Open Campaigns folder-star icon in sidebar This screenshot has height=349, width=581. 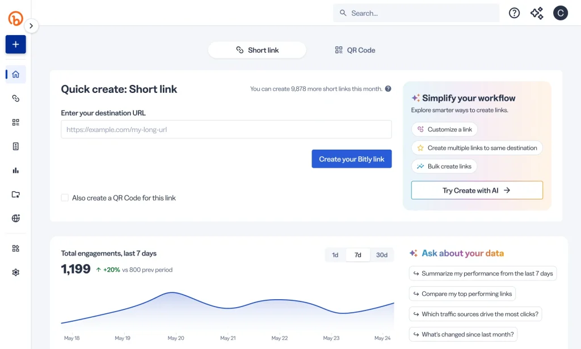(15, 195)
